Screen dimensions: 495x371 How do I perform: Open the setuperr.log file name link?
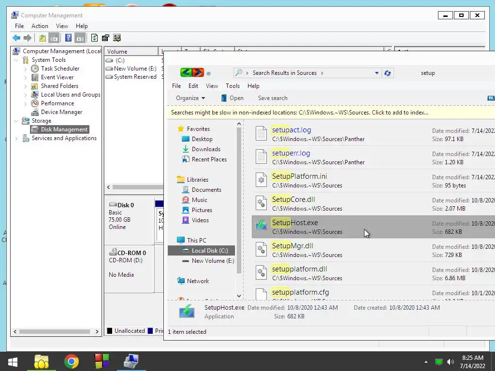(291, 153)
